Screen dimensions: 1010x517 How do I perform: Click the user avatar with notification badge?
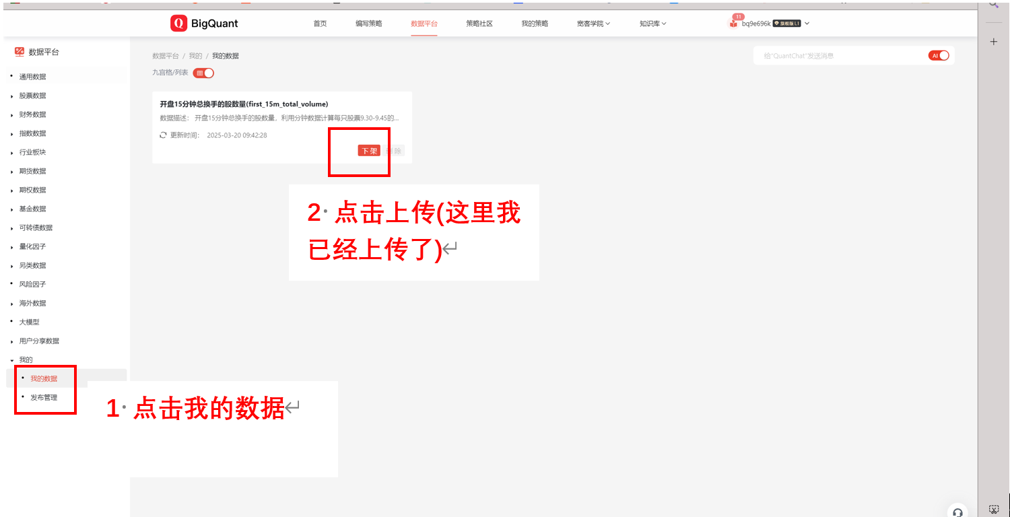(733, 23)
